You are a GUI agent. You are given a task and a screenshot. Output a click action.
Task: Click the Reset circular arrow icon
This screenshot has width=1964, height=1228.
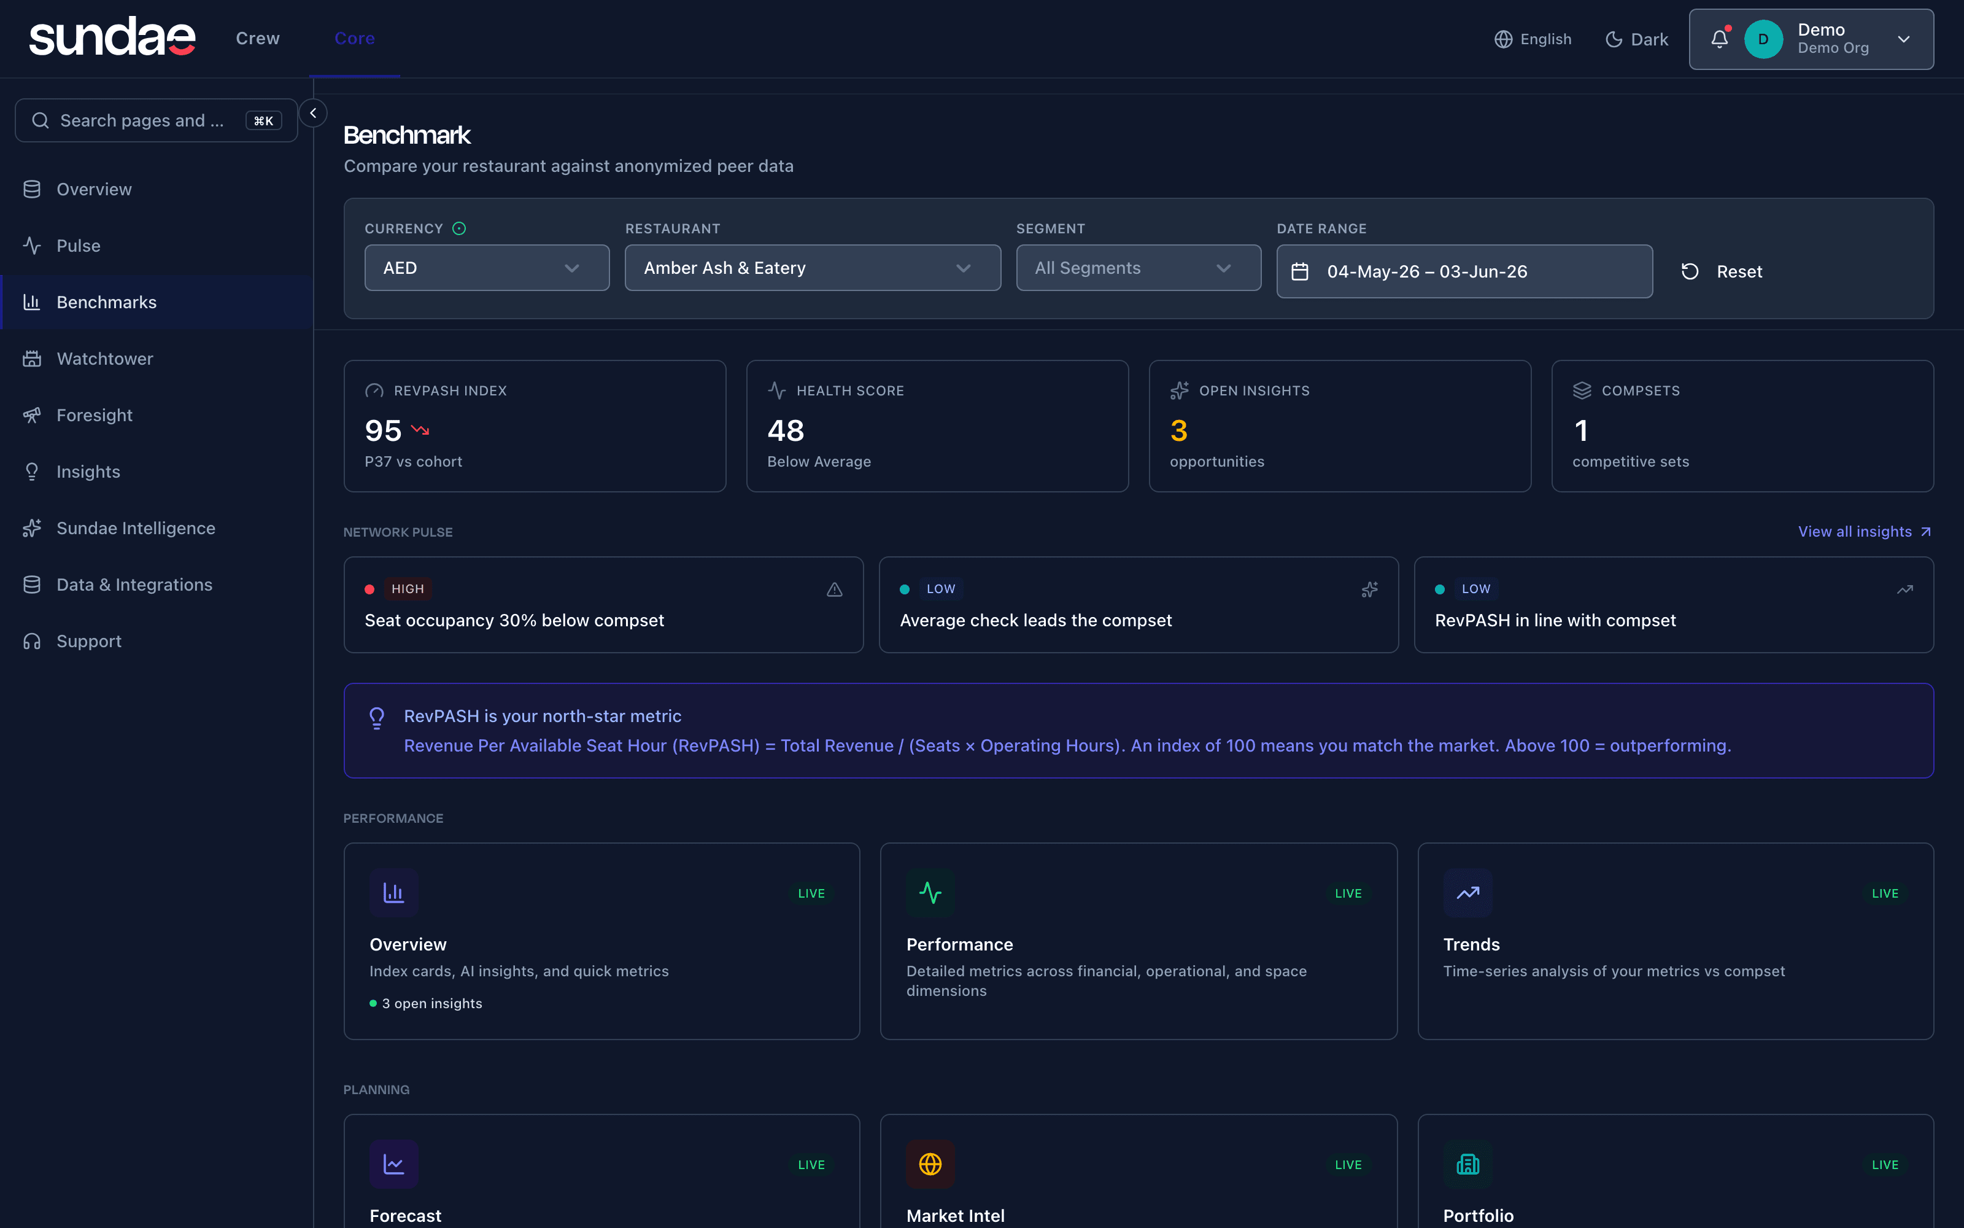click(x=1690, y=271)
